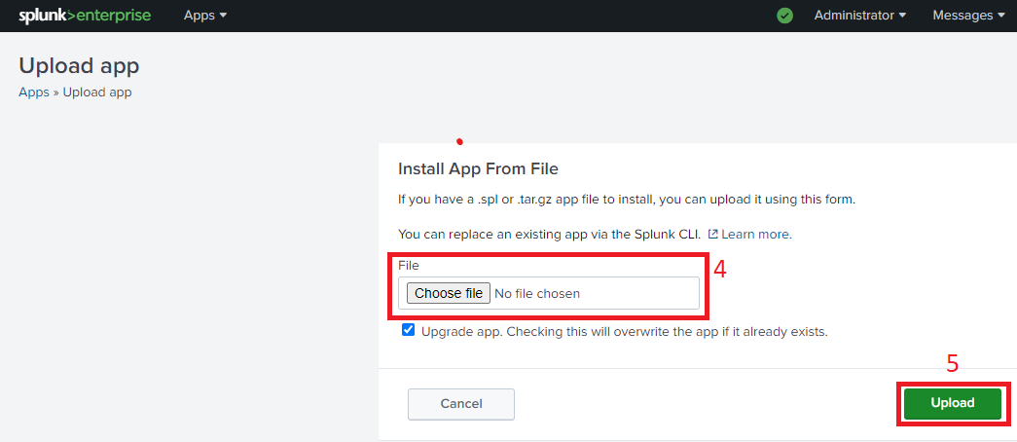Click the .spl or .tar.gz instruction text

[627, 200]
